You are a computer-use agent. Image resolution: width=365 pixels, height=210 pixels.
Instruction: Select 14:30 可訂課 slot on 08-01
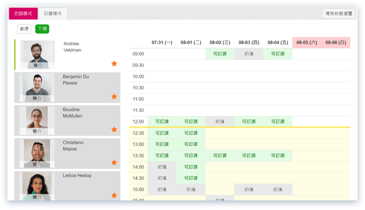(x=191, y=178)
